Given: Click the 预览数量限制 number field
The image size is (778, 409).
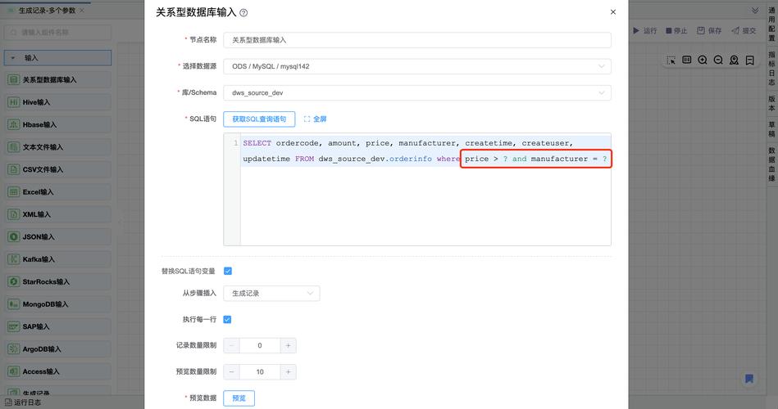Looking at the screenshot, I should pyautogui.click(x=260, y=372).
